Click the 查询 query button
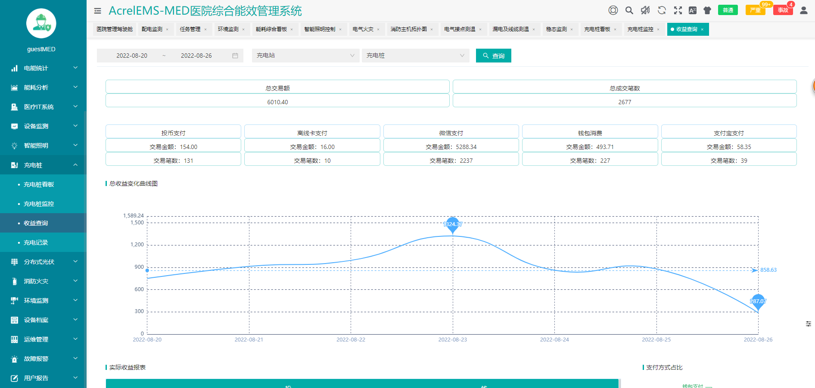This screenshot has height=388, width=815. tap(493, 55)
